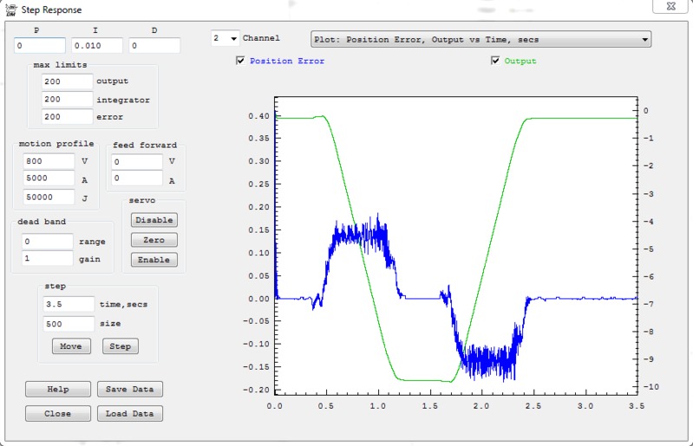The height and width of the screenshot is (446, 693).
Task: Toggle the Output plot checkbox
Action: click(495, 61)
